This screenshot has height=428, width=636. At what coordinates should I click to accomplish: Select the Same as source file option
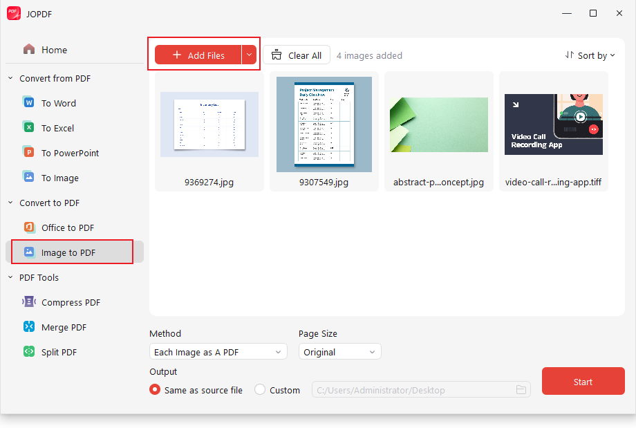153,389
